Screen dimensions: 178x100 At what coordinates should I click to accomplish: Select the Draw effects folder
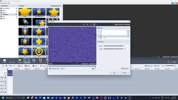pyautogui.click(x=4, y=17)
